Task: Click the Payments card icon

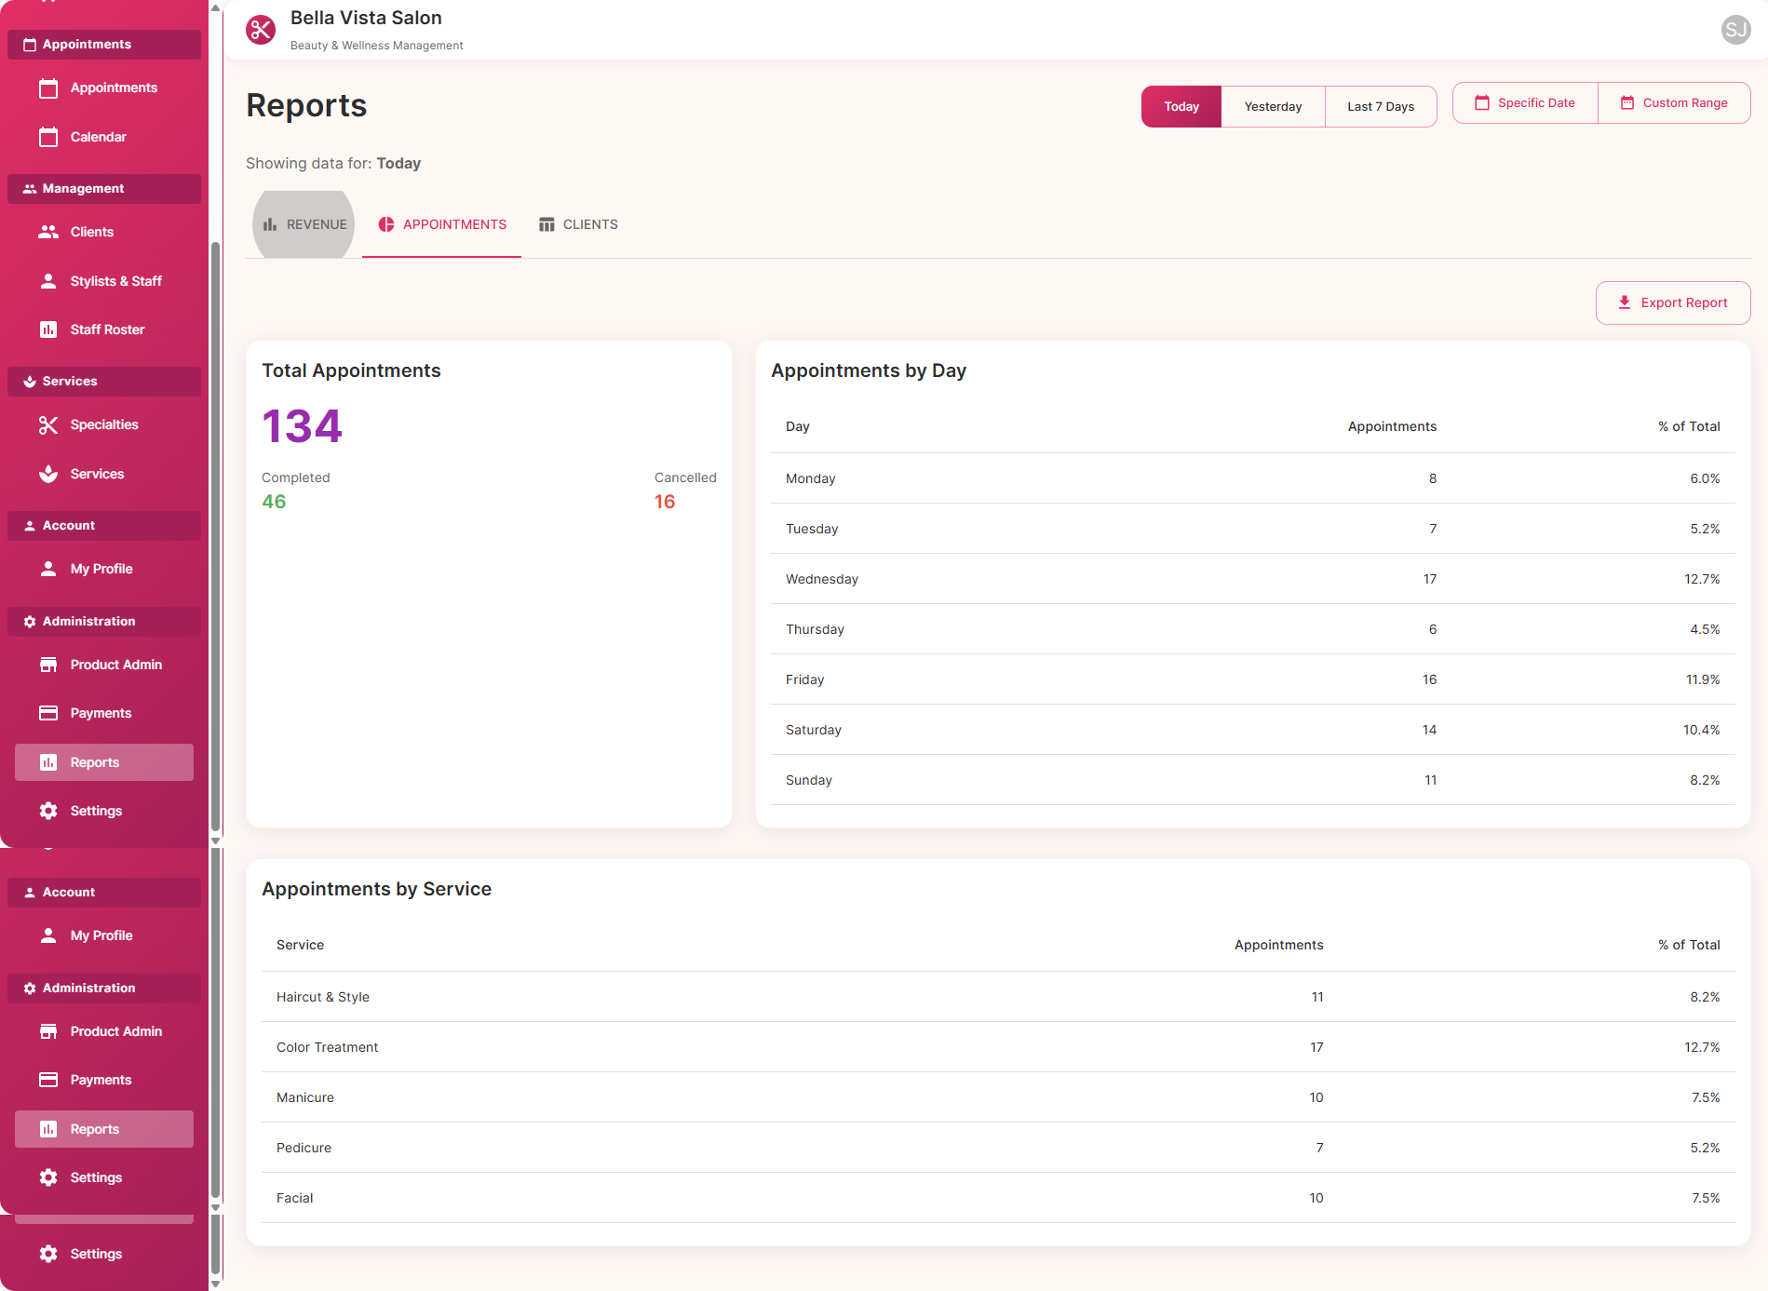Action: pyautogui.click(x=48, y=713)
